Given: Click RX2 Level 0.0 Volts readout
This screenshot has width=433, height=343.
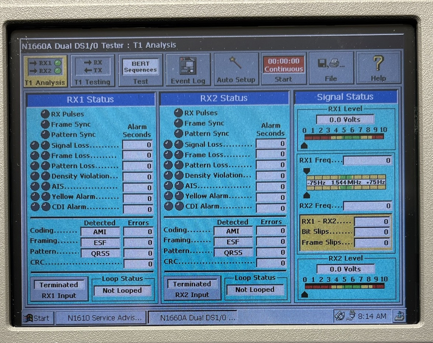Looking at the screenshot, I should [x=345, y=269].
